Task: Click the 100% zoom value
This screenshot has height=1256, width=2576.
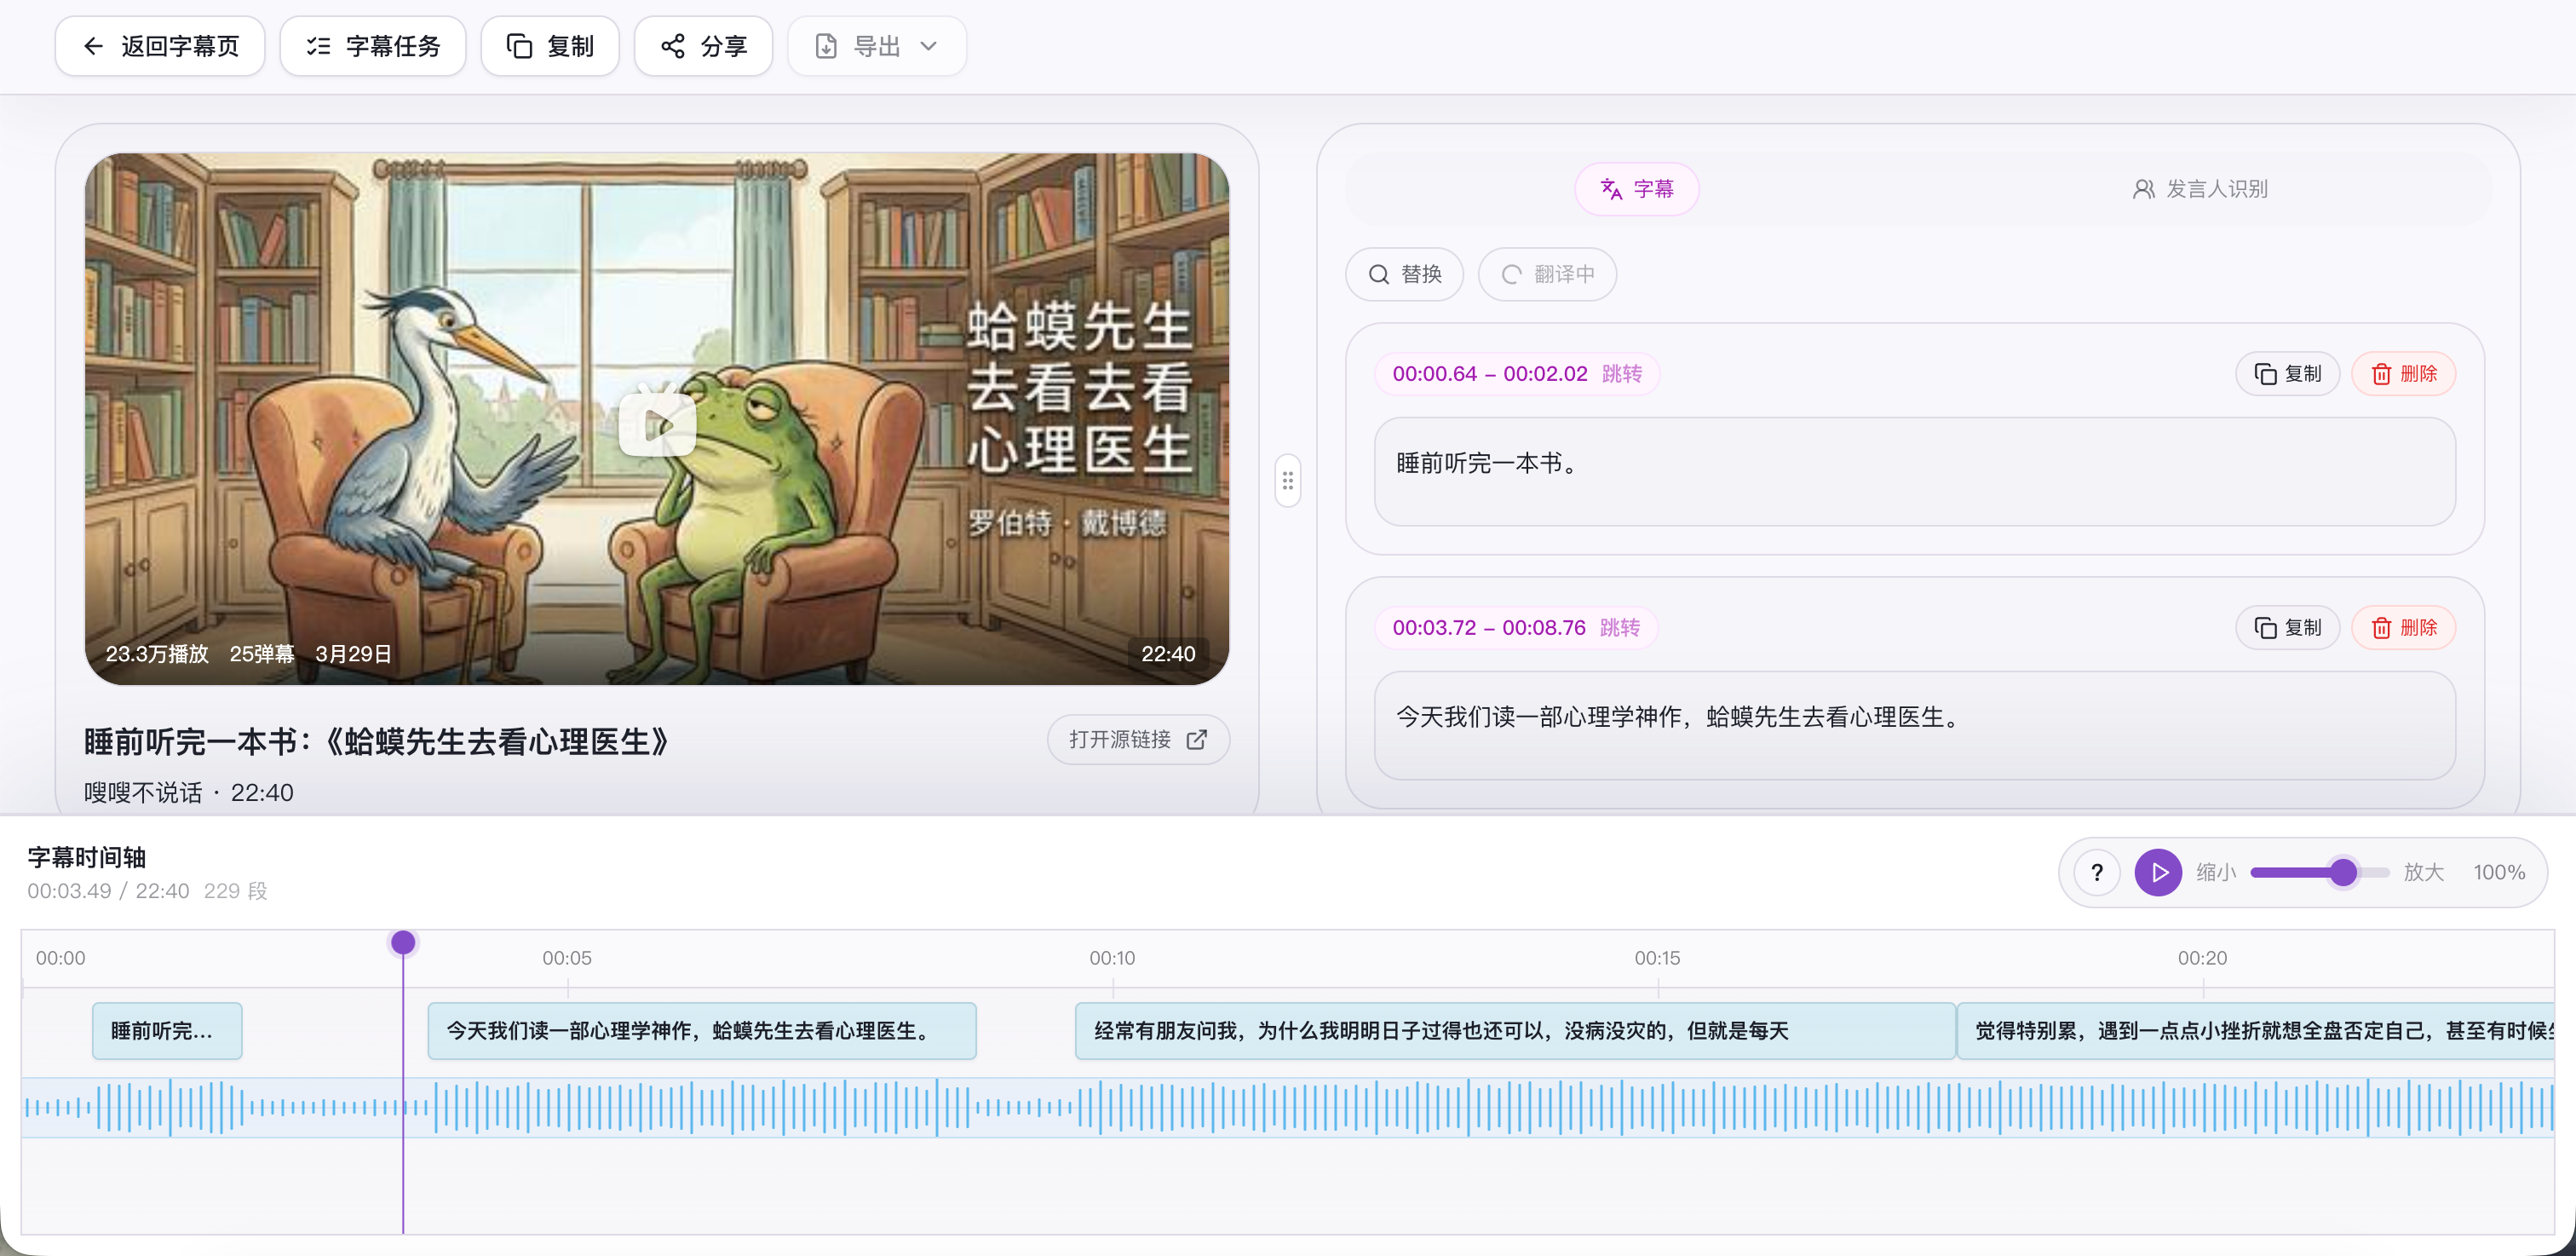Action: pyautogui.click(x=2499, y=873)
